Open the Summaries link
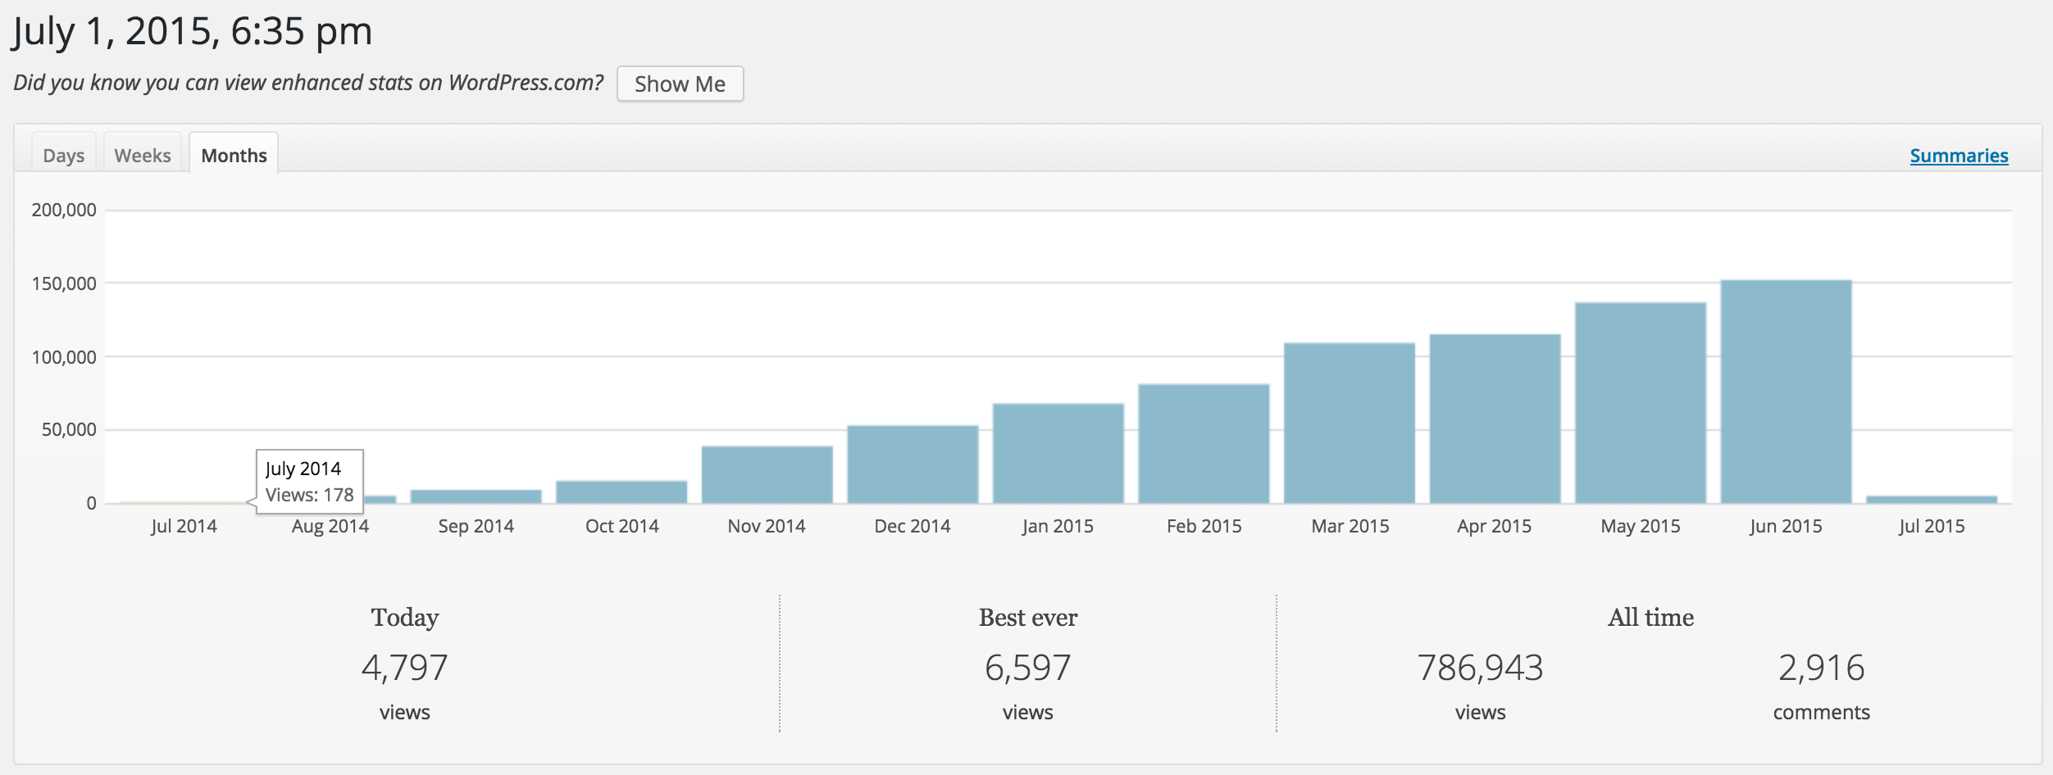Viewport: 2053px width, 775px height. coord(1959,156)
